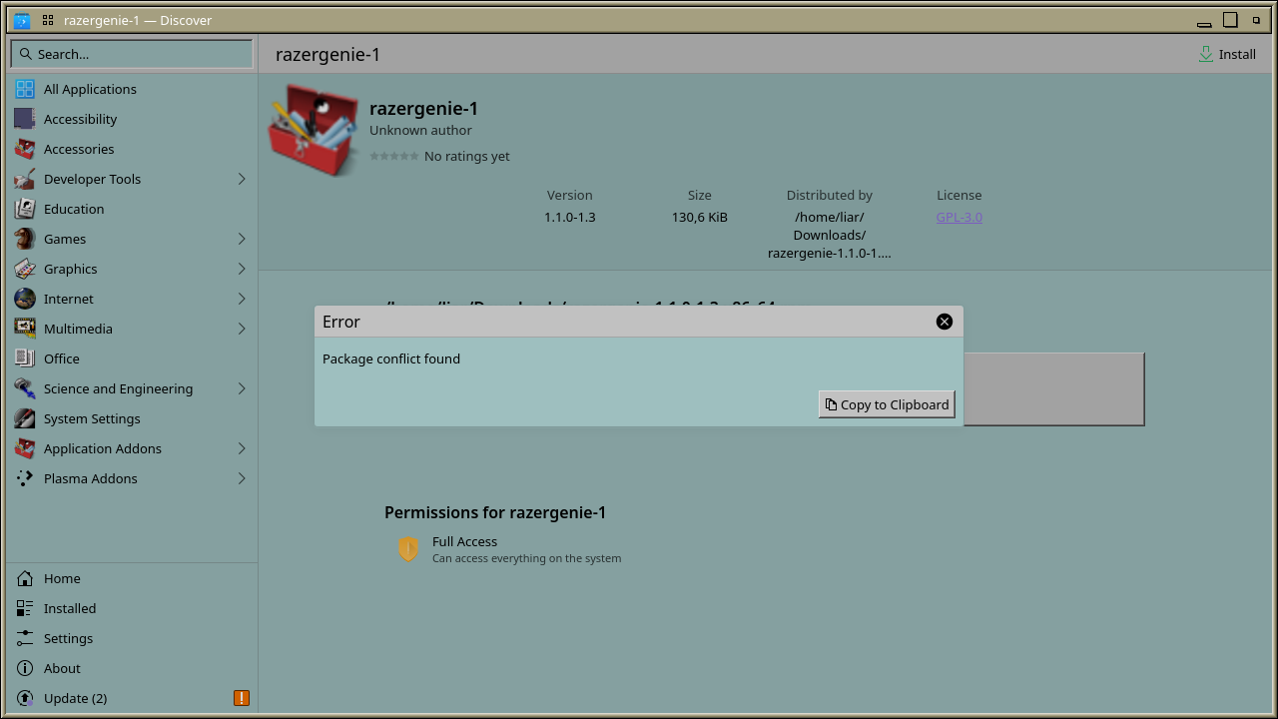Click the Installed list icon
Image resolution: width=1278 pixels, height=719 pixels.
point(25,608)
